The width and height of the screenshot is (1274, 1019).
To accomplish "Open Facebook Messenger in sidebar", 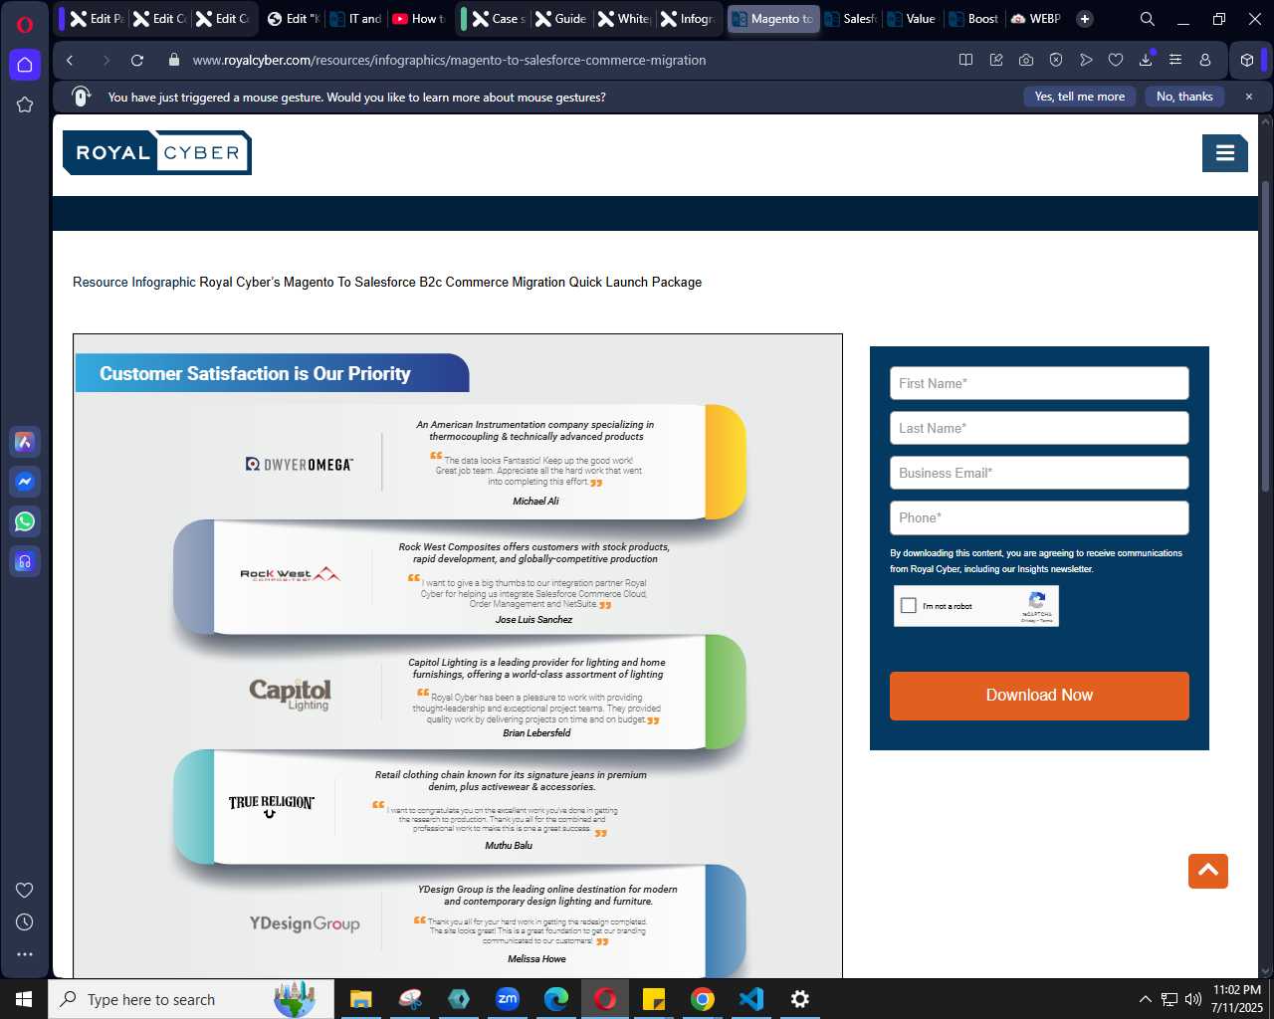I will click(x=25, y=482).
